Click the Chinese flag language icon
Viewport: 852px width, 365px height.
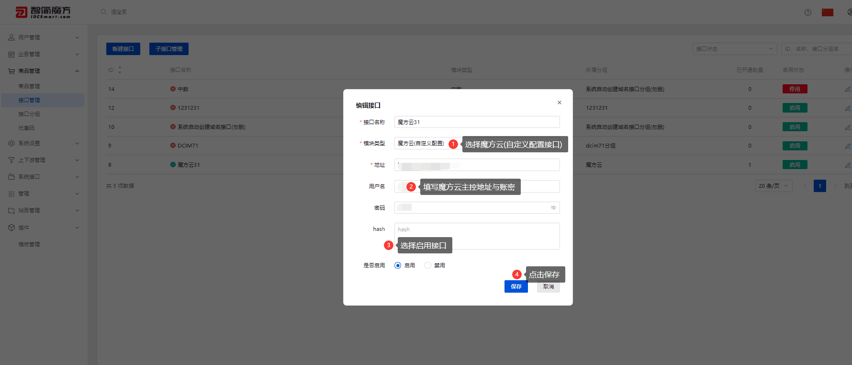[x=828, y=12]
